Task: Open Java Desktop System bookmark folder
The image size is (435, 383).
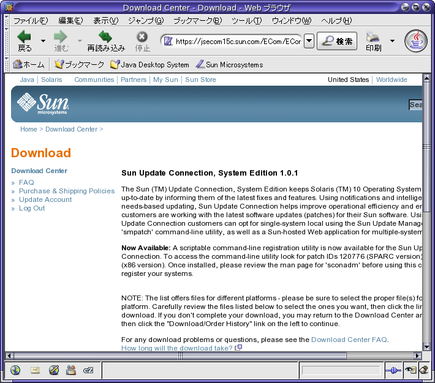Action: pyautogui.click(x=149, y=65)
